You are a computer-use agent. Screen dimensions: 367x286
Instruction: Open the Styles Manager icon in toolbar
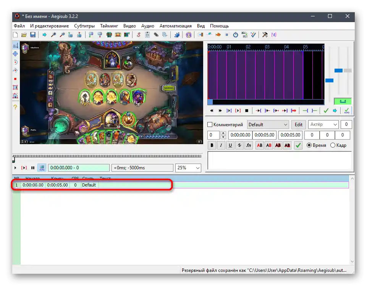138,35
